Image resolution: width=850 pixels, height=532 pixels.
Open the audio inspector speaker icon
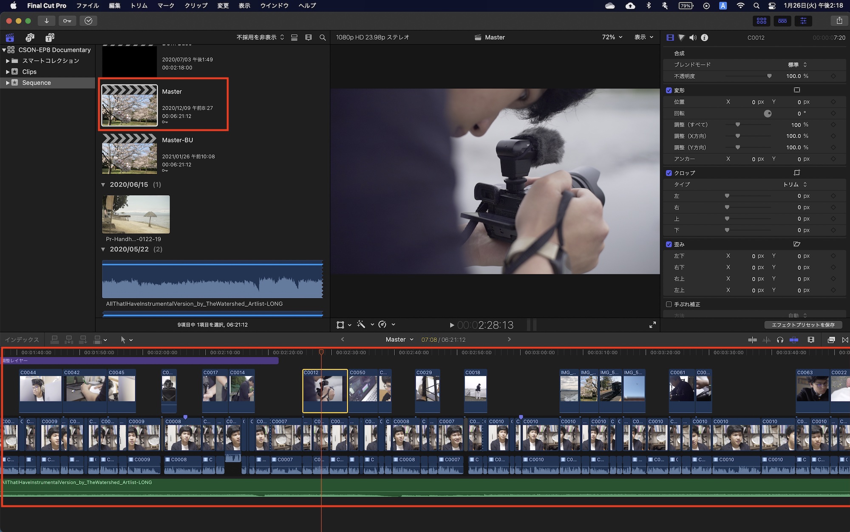(693, 37)
